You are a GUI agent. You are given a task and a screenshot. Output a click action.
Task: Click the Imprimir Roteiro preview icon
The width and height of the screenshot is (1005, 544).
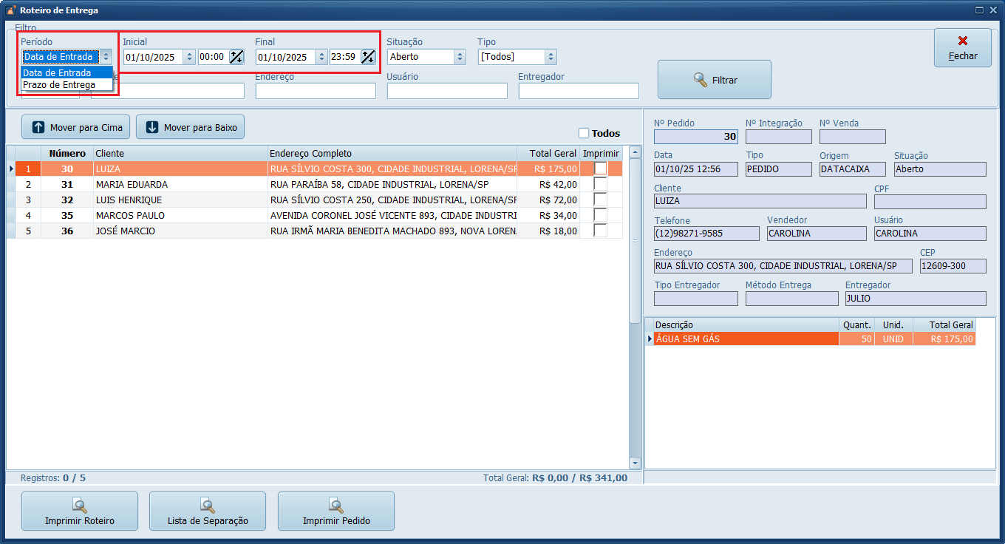tap(80, 506)
